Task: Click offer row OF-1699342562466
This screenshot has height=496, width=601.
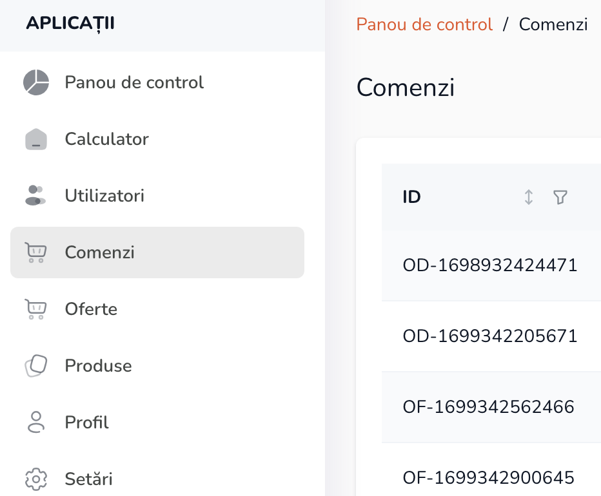Action: tap(488, 407)
